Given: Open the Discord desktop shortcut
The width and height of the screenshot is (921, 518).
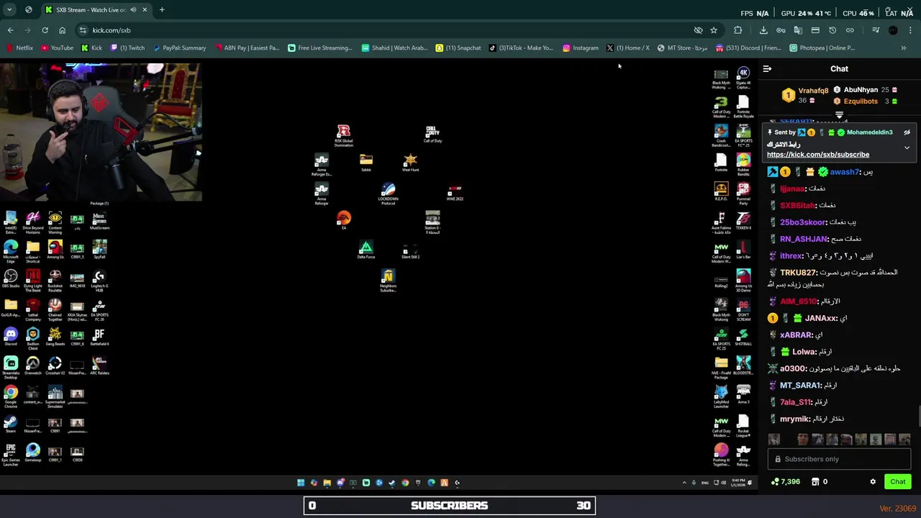Looking at the screenshot, I should click(x=11, y=337).
